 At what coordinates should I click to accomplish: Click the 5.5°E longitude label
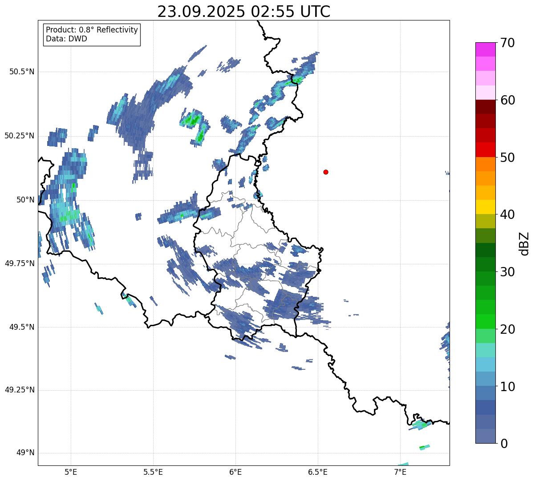[x=153, y=472]
